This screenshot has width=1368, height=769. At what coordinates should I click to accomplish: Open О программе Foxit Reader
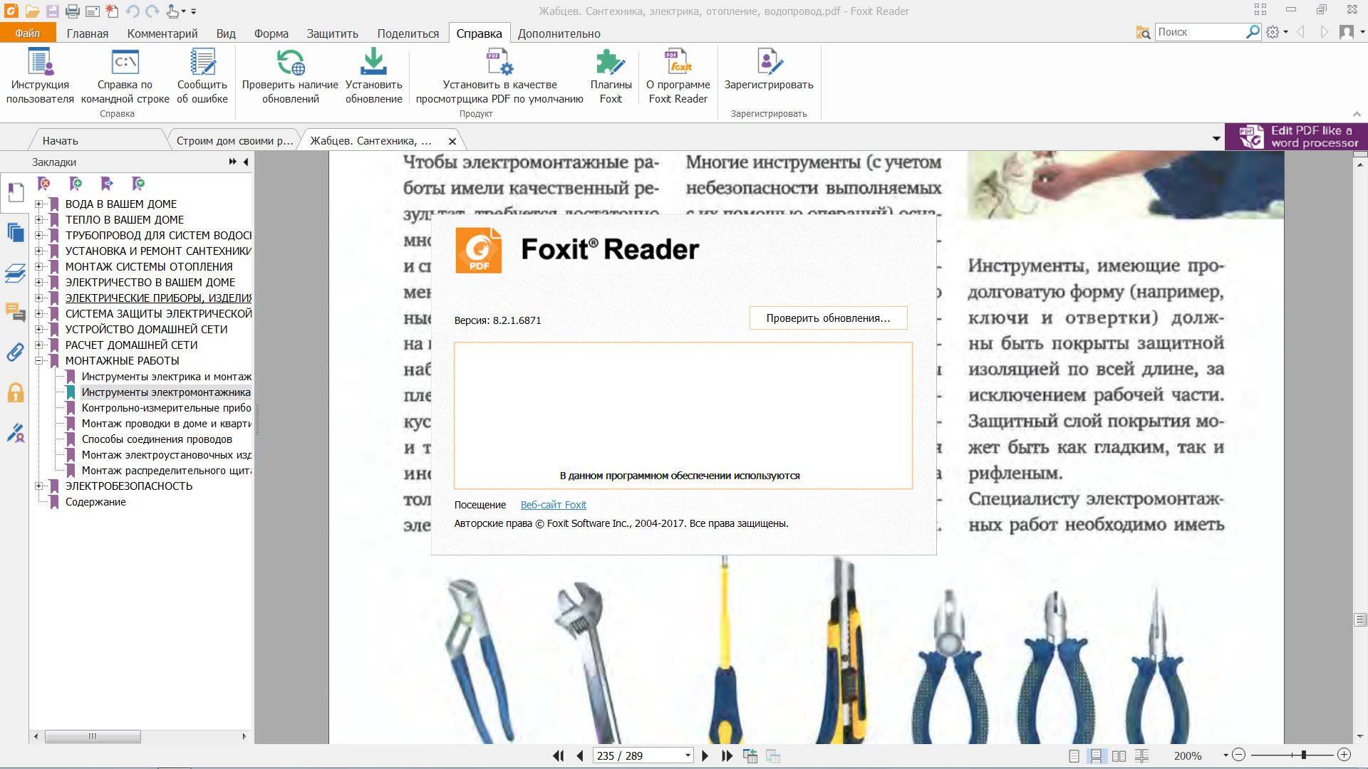click(x=678, y=76)
